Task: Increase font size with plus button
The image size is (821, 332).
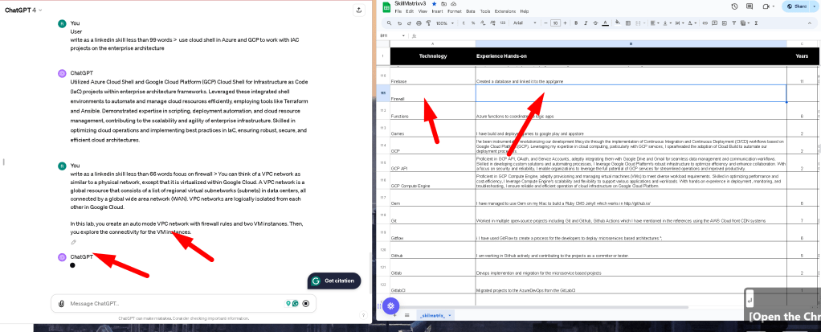Action: (565, 23)
